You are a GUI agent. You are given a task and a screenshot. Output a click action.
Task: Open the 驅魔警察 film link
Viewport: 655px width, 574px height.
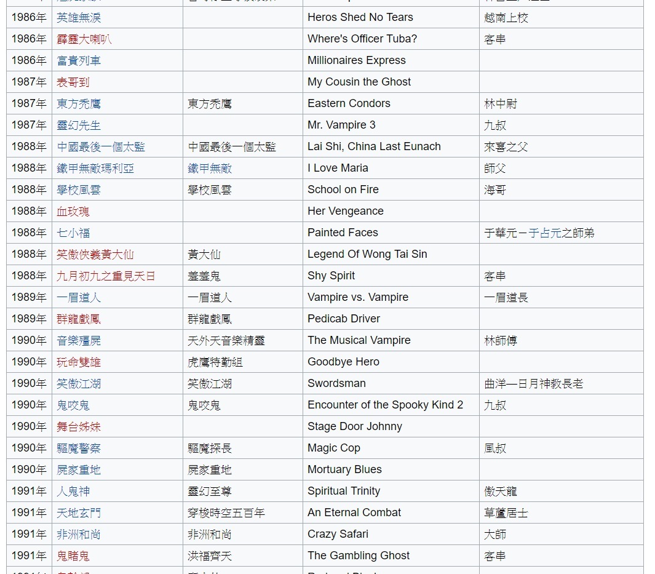pyautogui.click(x=79, y=448)
